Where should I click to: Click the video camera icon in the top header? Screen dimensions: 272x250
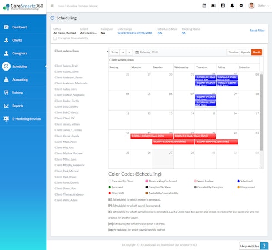[214, 6]
